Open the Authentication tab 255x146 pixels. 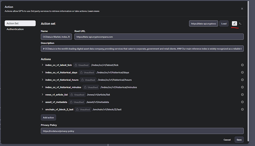15,29
